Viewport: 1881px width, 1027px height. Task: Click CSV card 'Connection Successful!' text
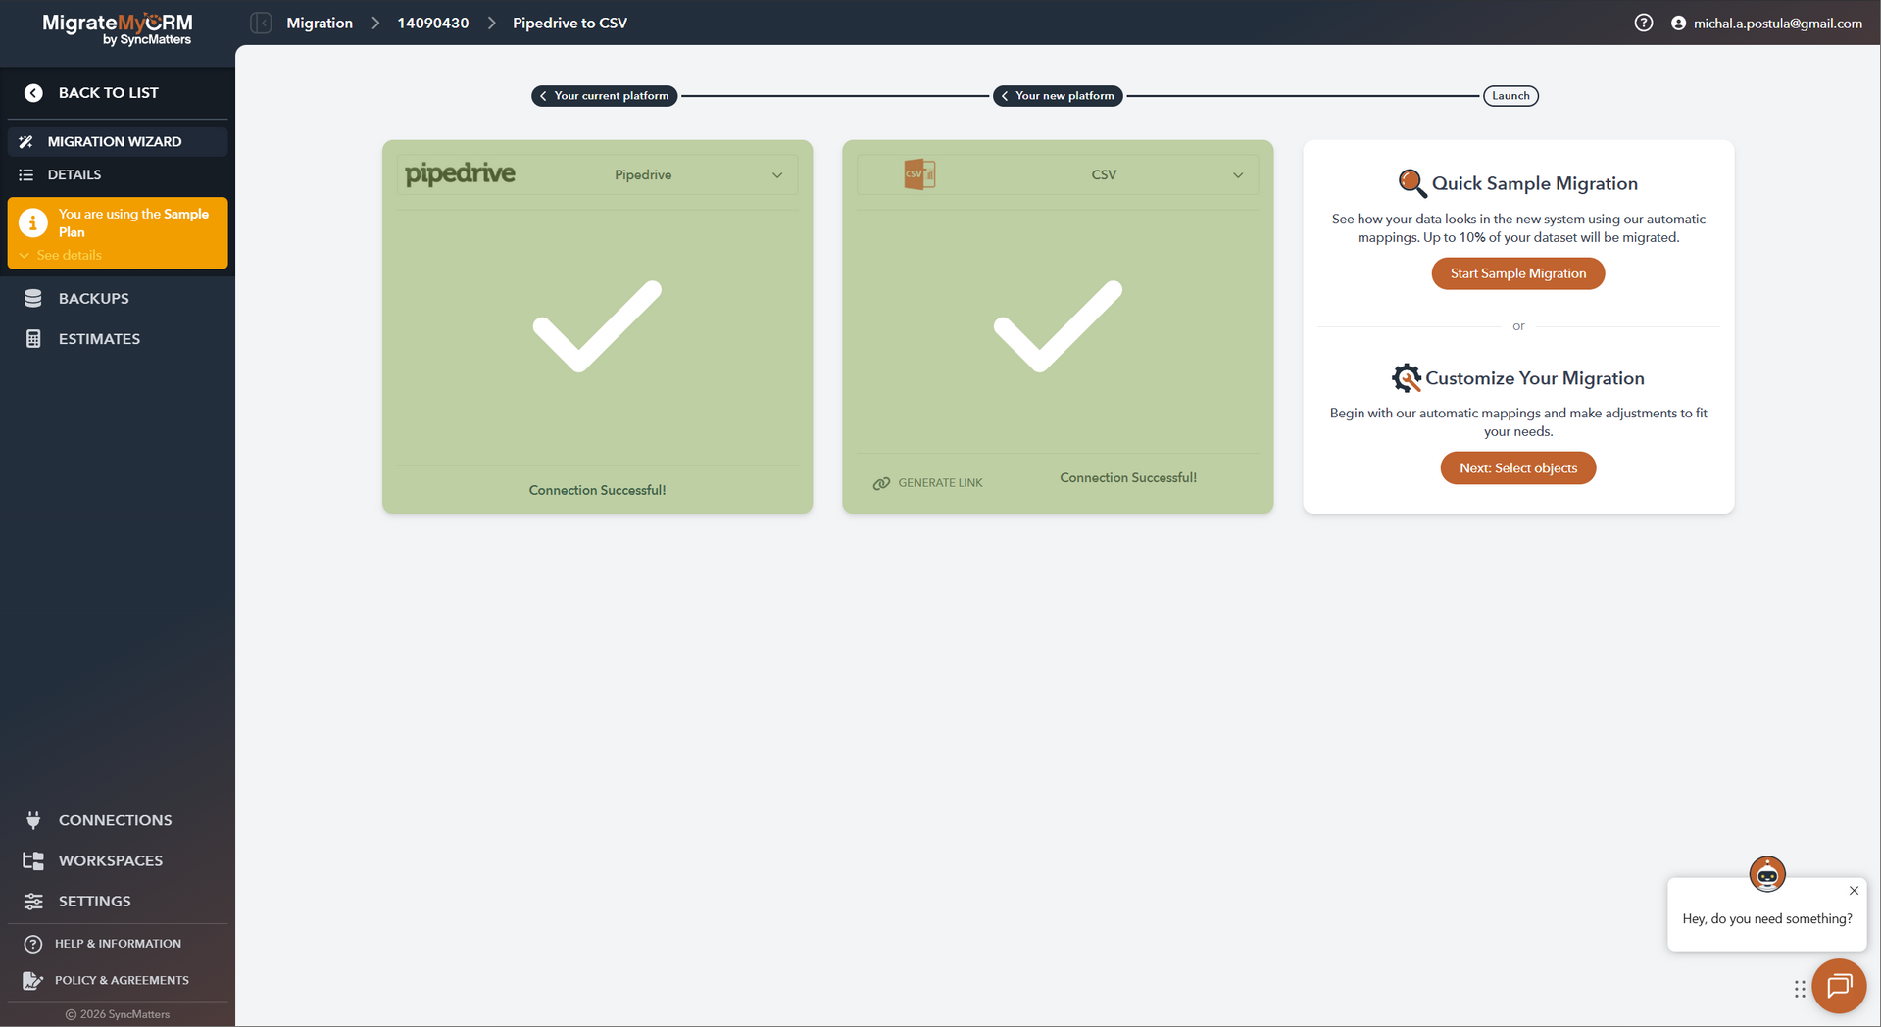coord(1128,478)
